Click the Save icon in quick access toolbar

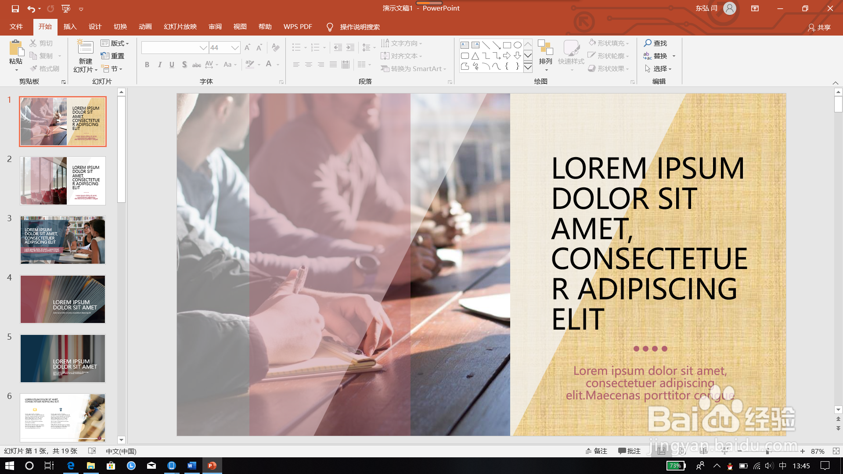pyautogui.click(x=15, y=8)
